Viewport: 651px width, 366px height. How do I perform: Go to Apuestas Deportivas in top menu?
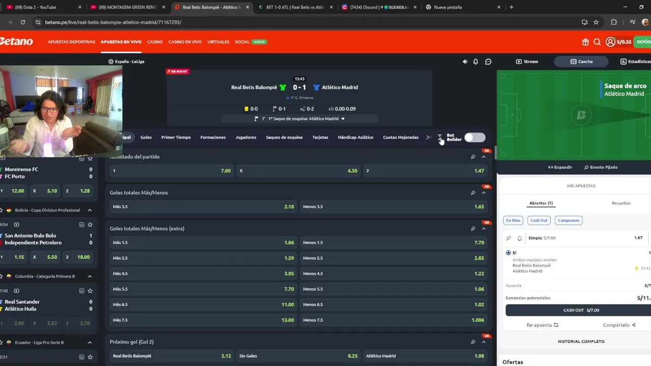pos(71,42)
